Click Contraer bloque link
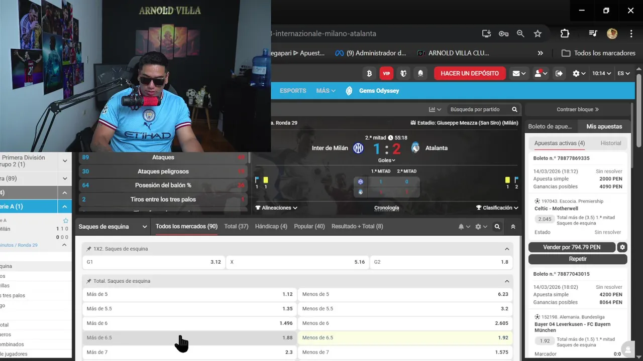Image resolution: width=643 pixels, height=361 pixels. (x=578, y=109)
